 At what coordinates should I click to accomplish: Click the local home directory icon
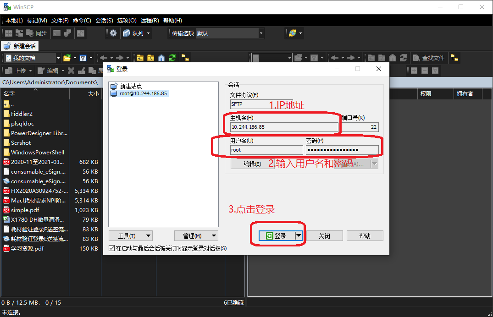click(161, 58)
